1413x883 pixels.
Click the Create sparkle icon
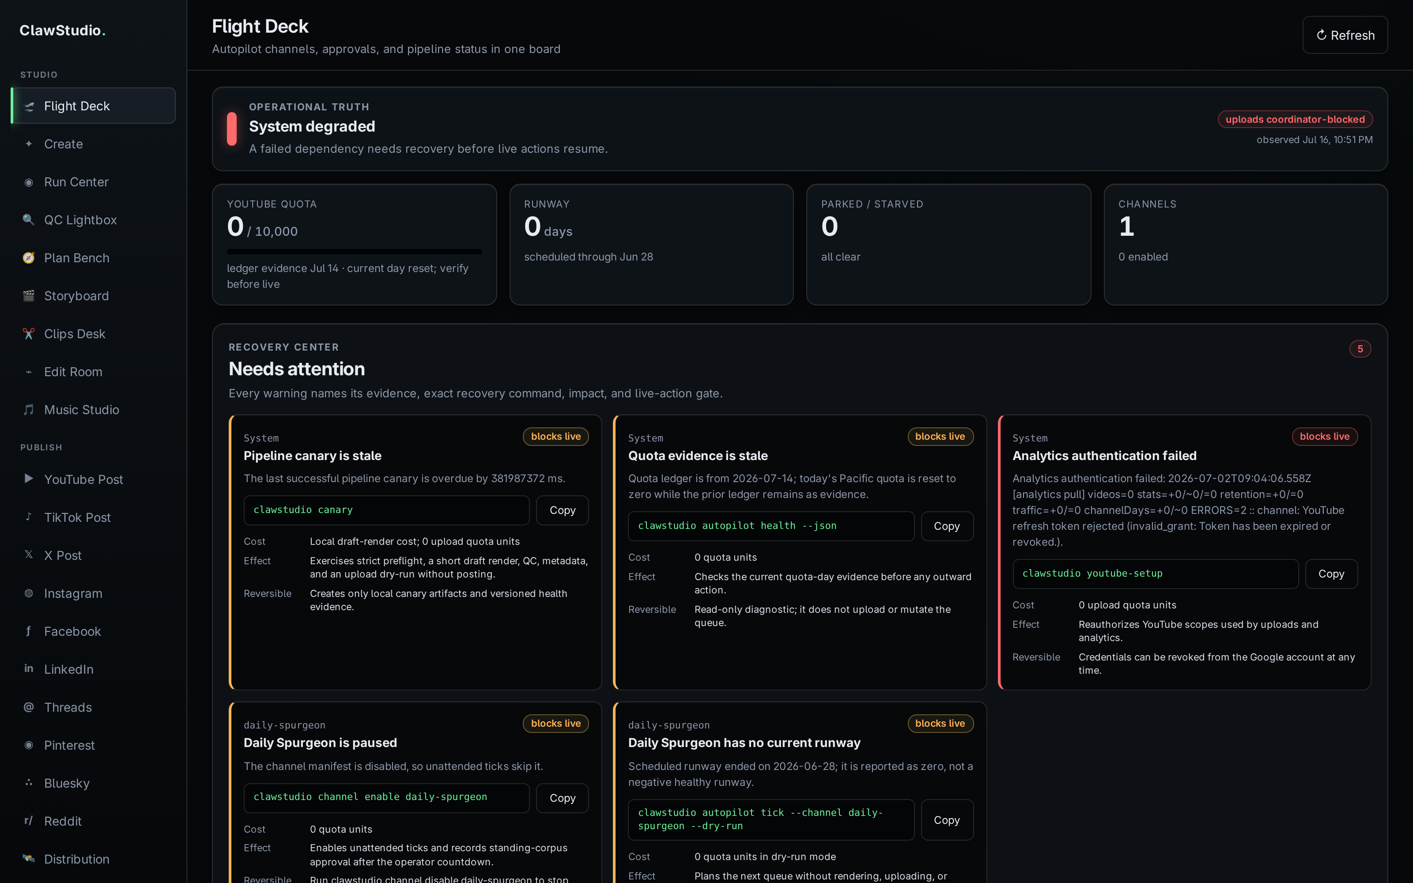[29, 144]
